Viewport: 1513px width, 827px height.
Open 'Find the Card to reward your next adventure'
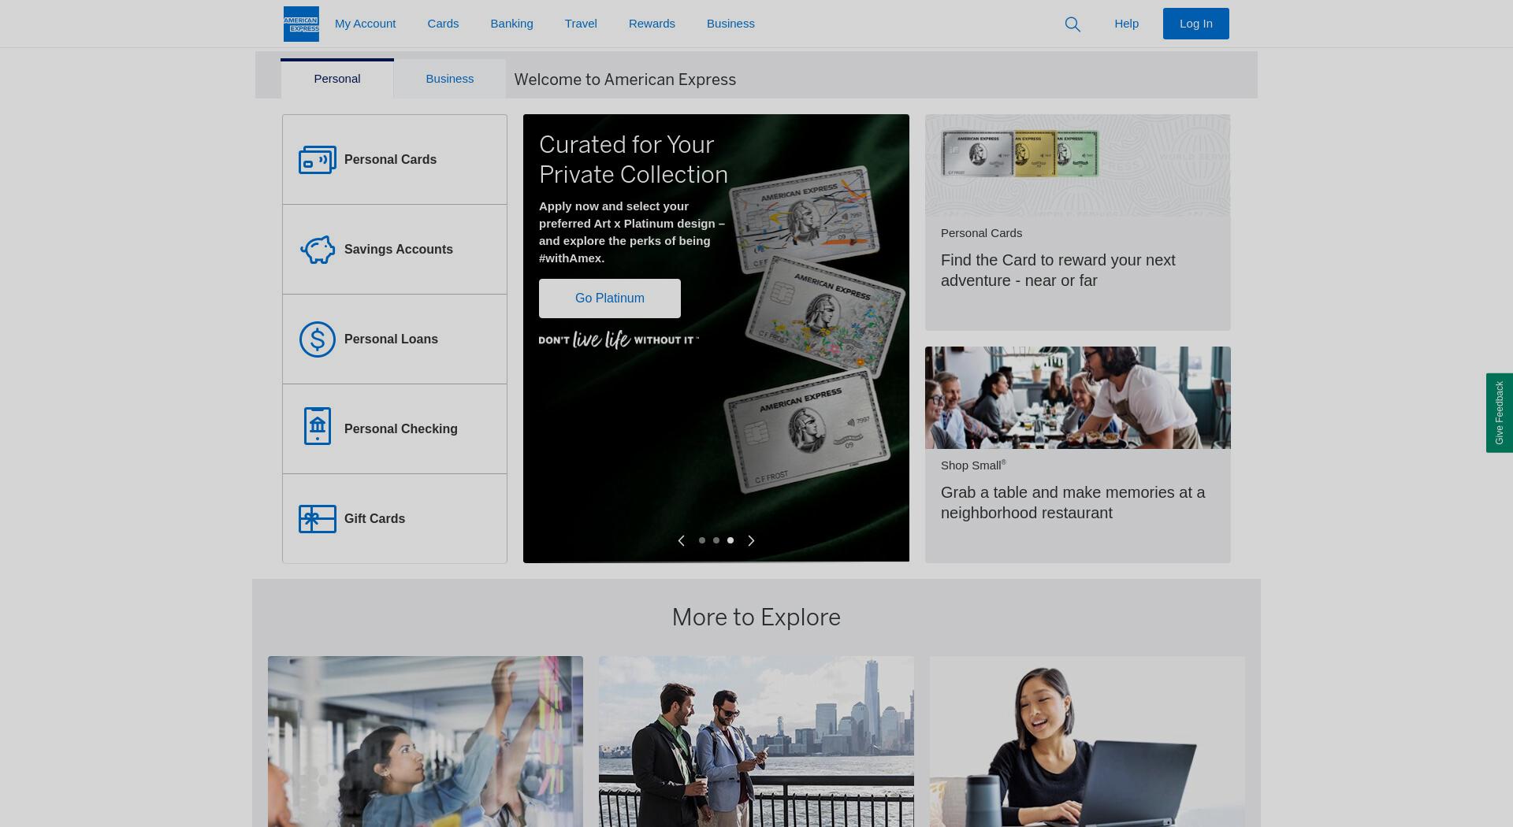(x=1058, y=270)
